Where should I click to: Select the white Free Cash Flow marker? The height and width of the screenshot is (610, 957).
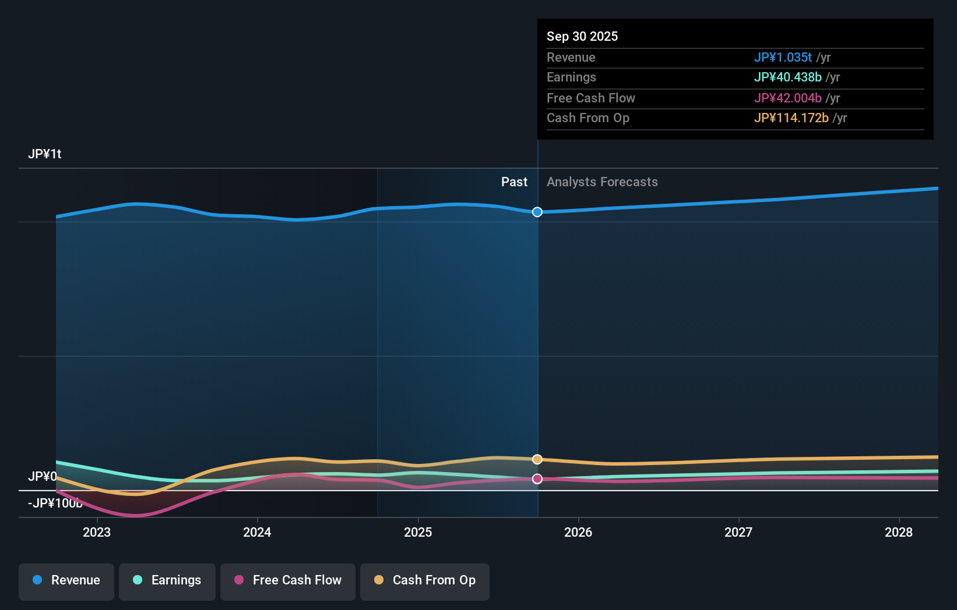pyautogui.click(x=537, y=479)
